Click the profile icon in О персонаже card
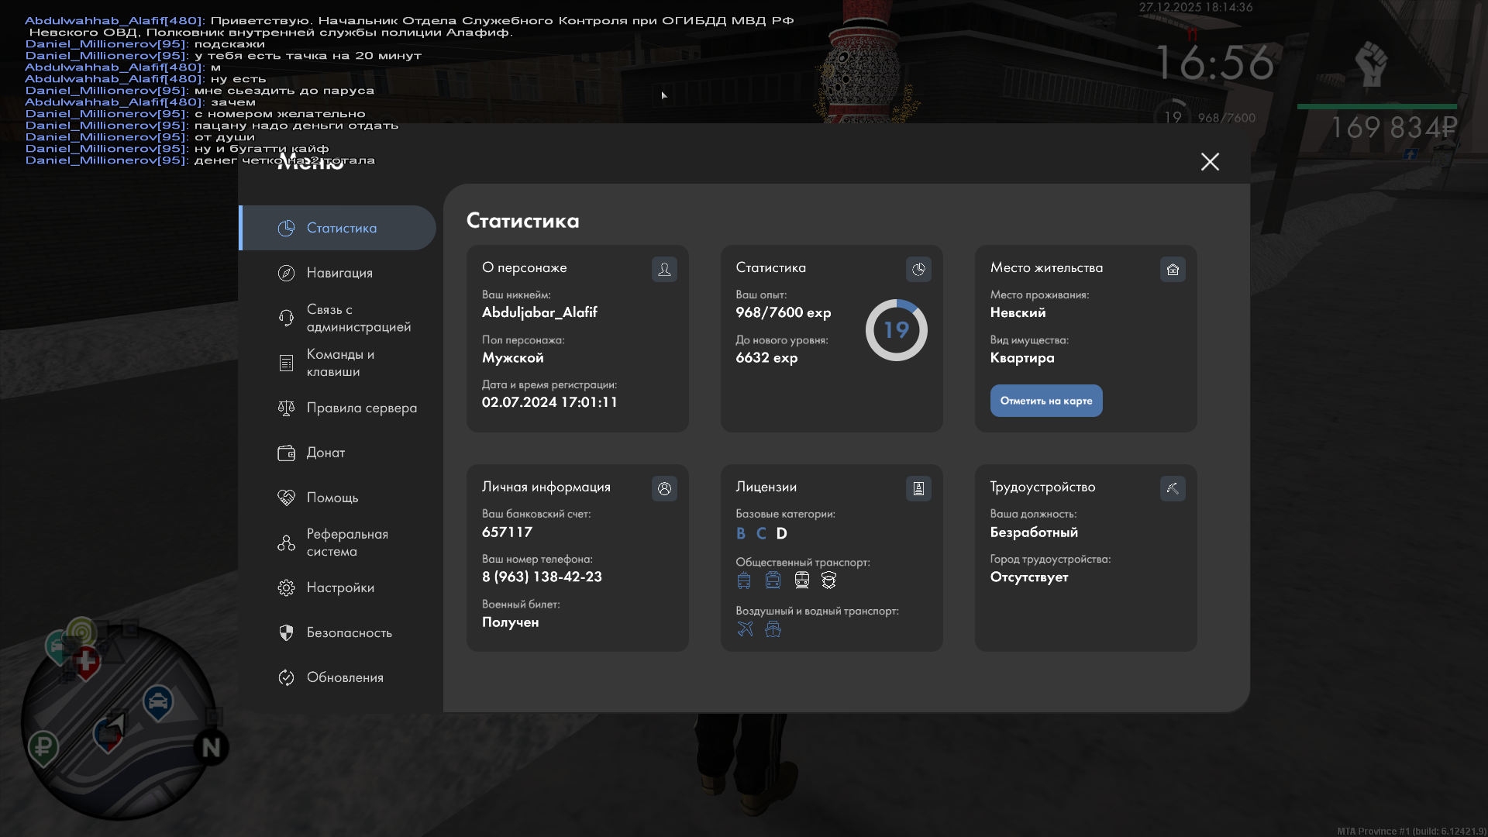Viewport: 1488px width, 837px height. (664, 269)
